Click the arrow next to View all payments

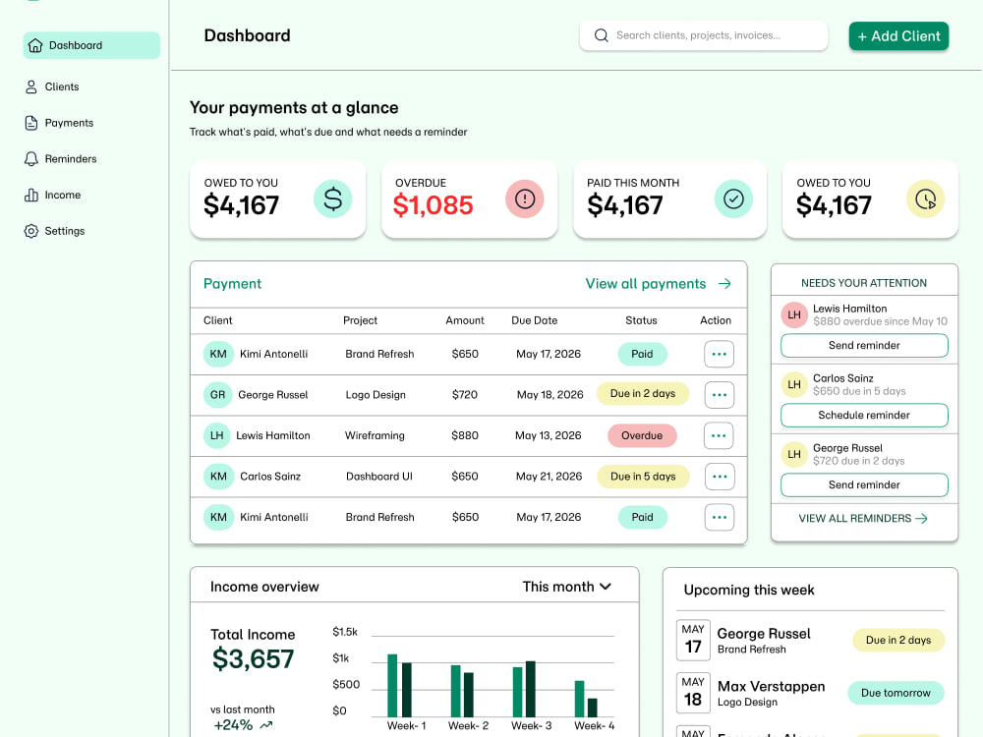click(x=724, y=284)
